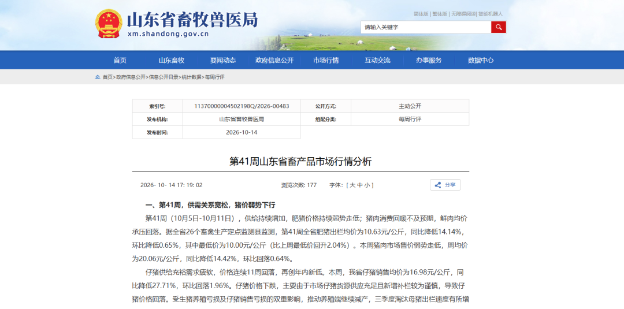Click the national emblem logo
624x309 pixels.
[x=109, y=24]
